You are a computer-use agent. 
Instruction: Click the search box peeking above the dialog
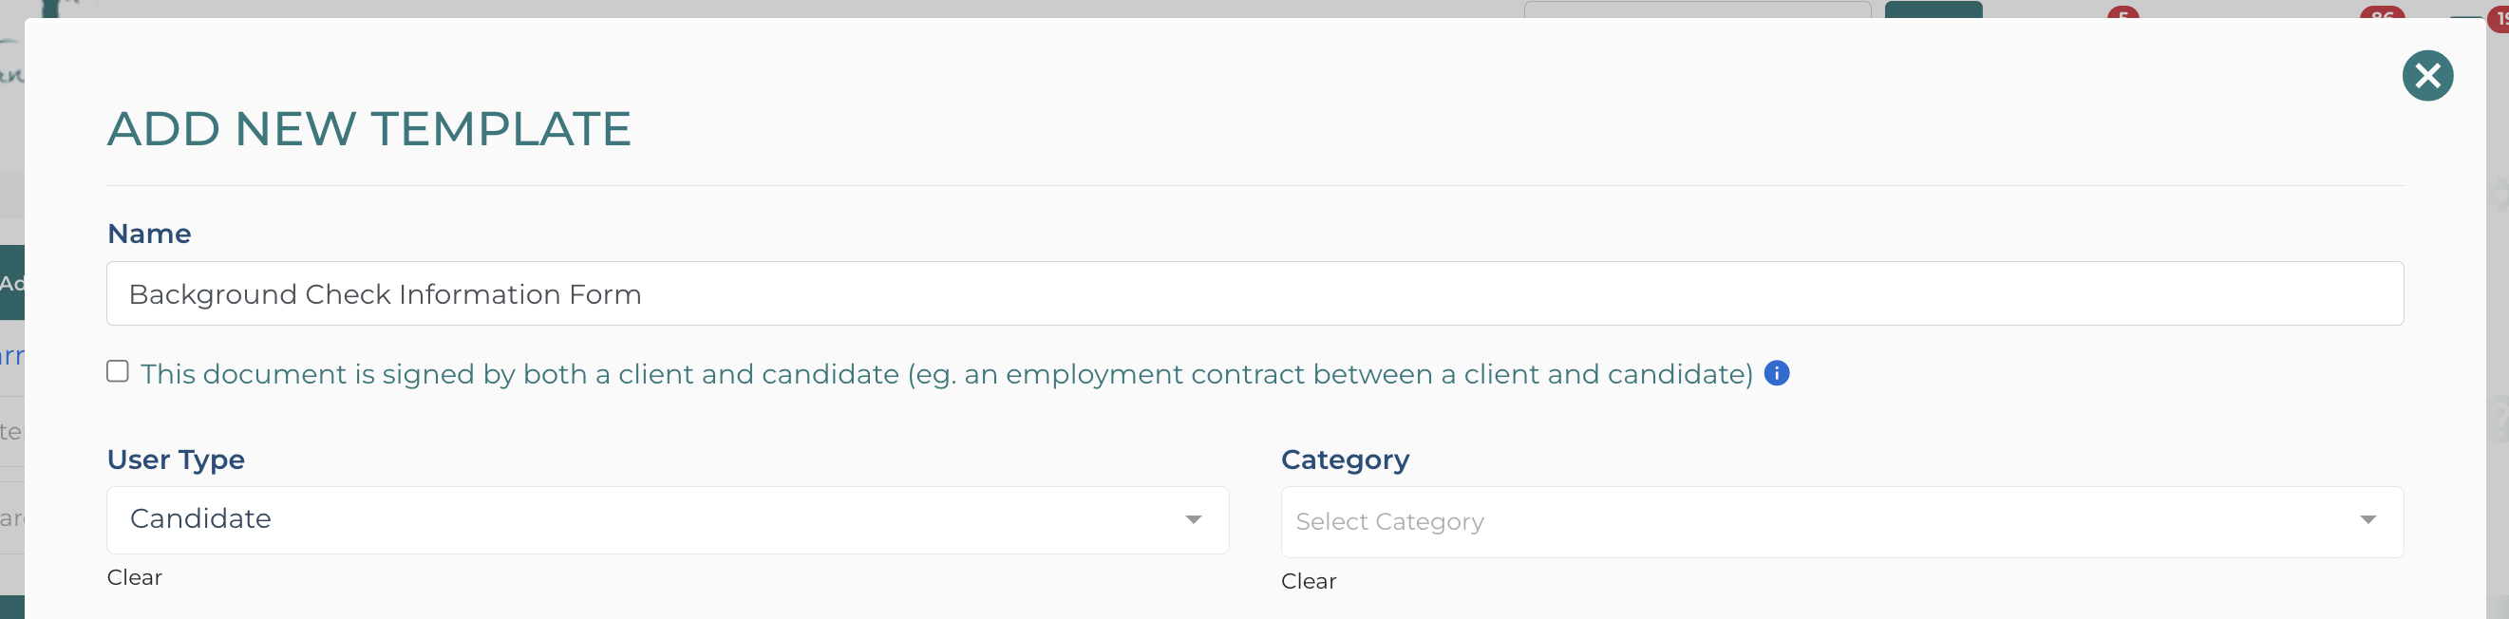tap(1697, 9)
